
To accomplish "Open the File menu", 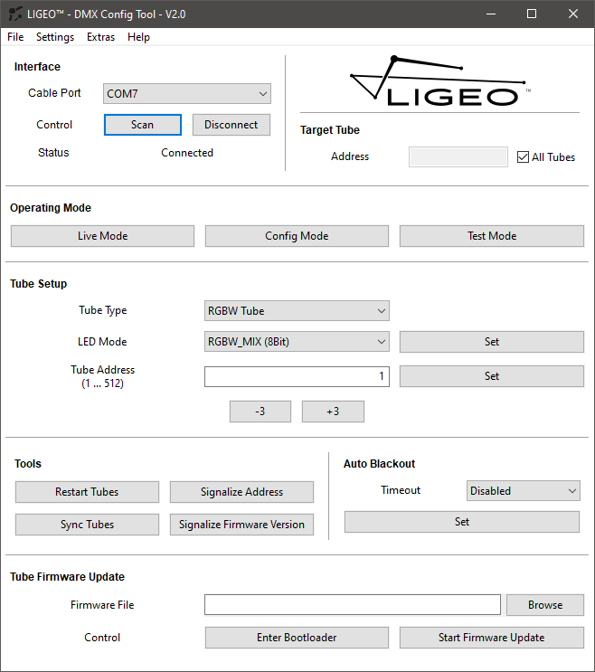I will coord(15,37).
